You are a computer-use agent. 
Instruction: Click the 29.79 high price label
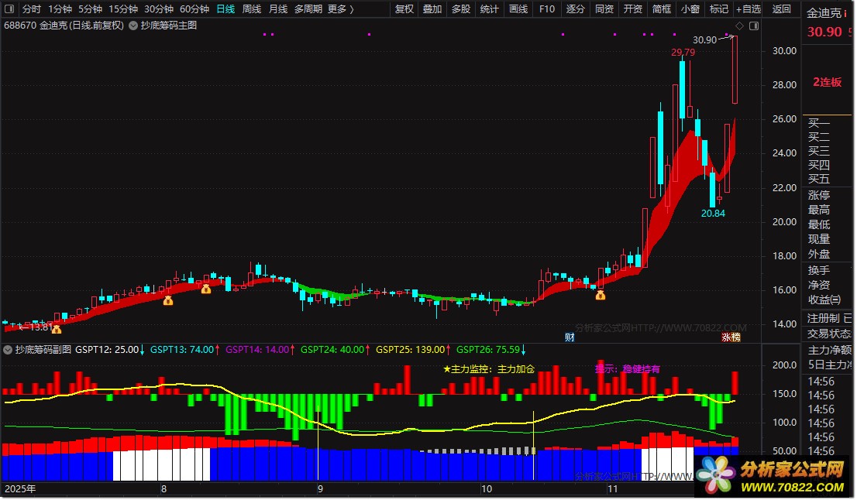[x=683, y=53]
